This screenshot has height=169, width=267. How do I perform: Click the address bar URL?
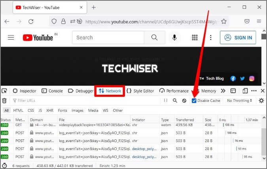pos(151,22)
